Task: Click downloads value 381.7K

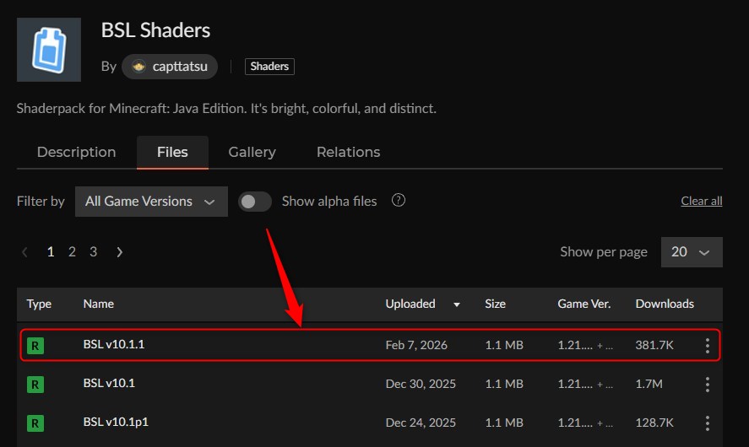Action: click(654, 345)
